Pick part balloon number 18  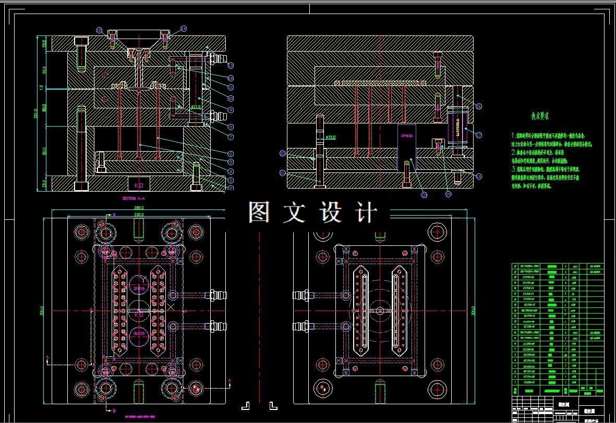click(478, 177)
